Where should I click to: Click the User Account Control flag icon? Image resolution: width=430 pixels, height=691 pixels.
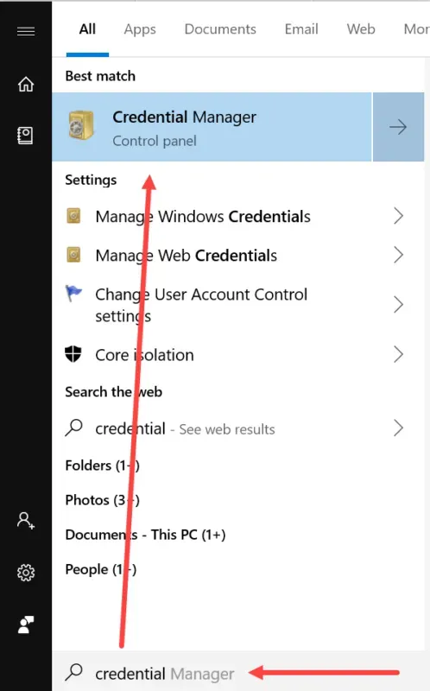(73, 293)
